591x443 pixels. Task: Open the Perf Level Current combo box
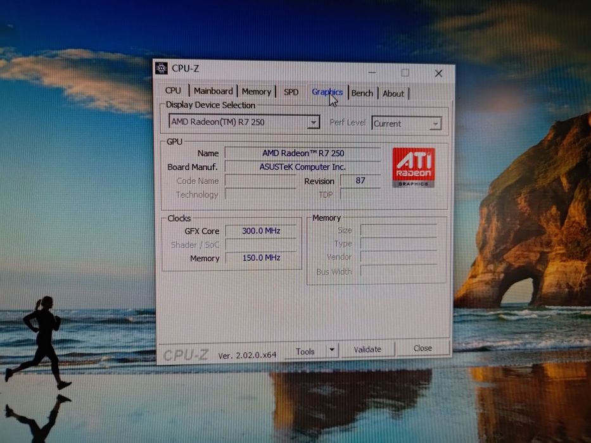pyautogui.click(x=406, y=123)
